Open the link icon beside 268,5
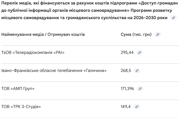 (137, 71)
